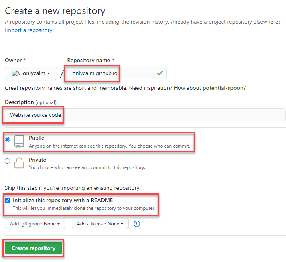Open the Add .gitignore dropdown
The height and width of the screenshot is (262, 286).
[35, 224]
